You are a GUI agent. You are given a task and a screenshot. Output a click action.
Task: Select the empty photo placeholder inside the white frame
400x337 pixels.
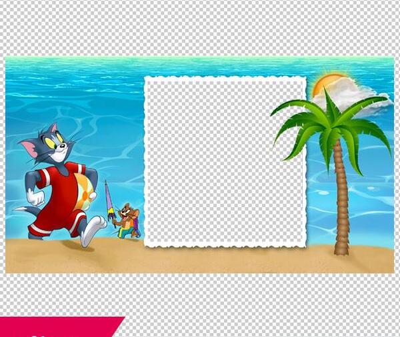coord(225,161)
